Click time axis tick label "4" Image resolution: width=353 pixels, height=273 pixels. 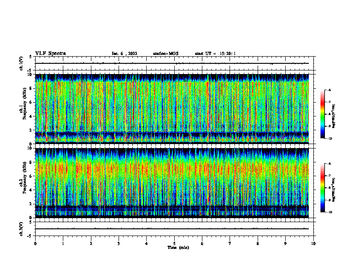point(147,244)
